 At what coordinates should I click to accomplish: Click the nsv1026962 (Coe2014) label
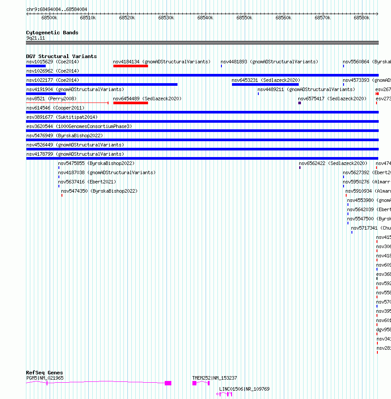pyautogui.click(x=53, y=71)
